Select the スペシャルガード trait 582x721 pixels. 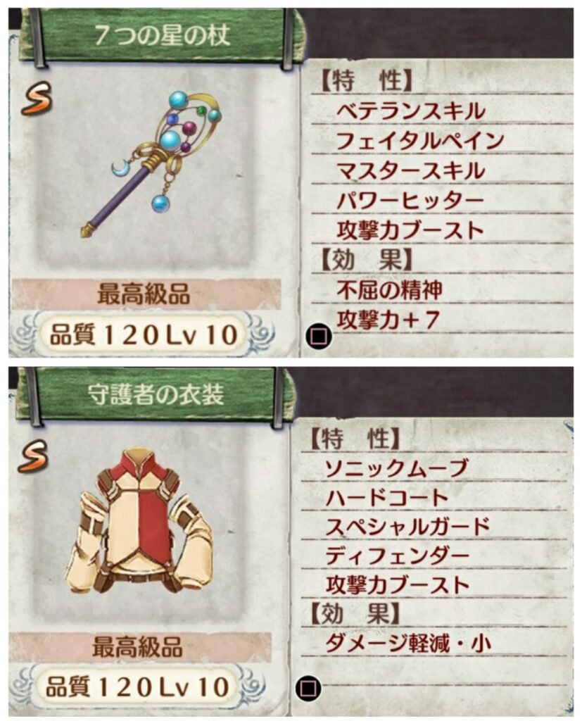[x=407, y=527]
